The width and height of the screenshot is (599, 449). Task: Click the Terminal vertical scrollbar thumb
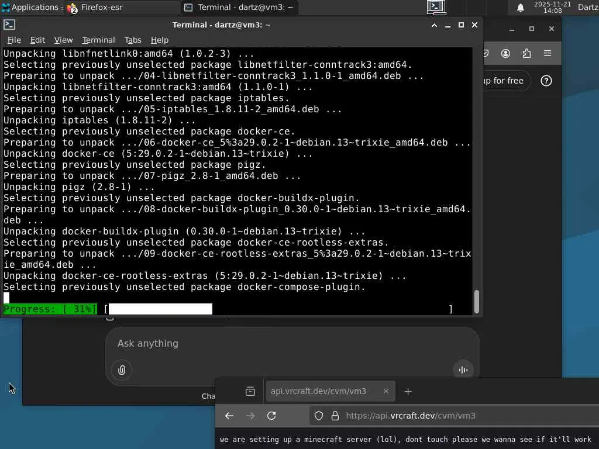(x=476, y=302)
